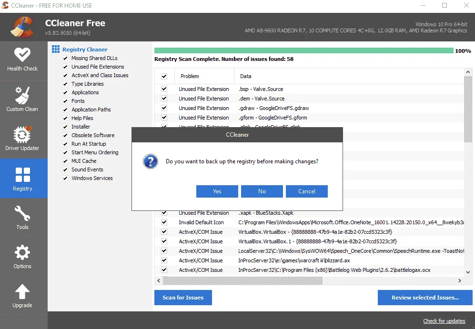
Task: Uncheck the .dem - Valve.Source row
Action: point(164,99)
